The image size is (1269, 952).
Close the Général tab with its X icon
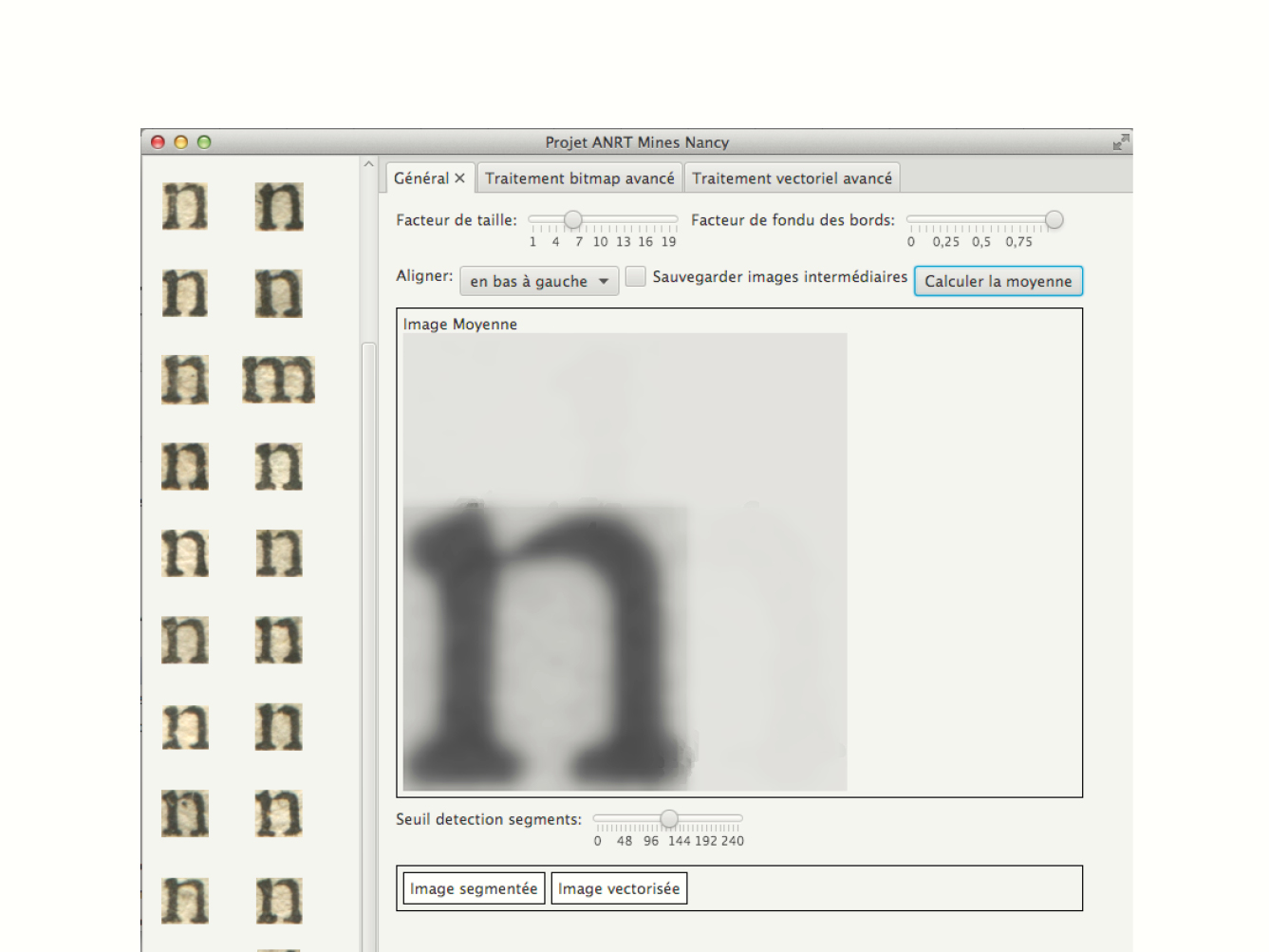click(x=459, y=178)
